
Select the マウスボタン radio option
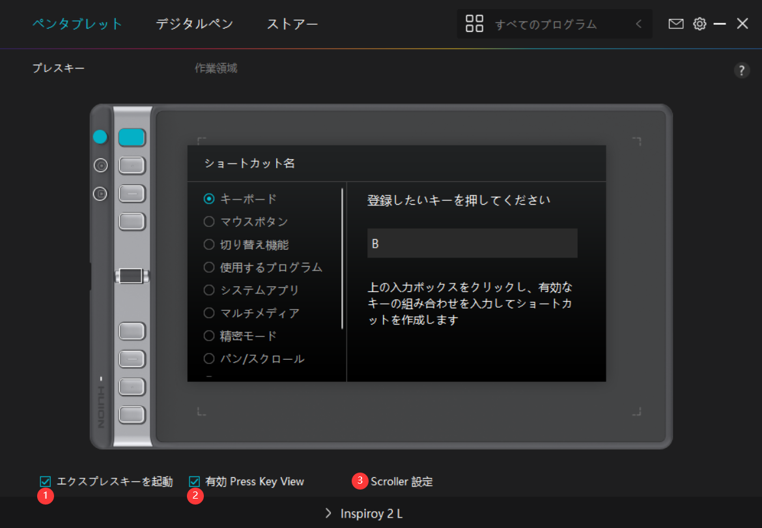[x=209, y=222]
